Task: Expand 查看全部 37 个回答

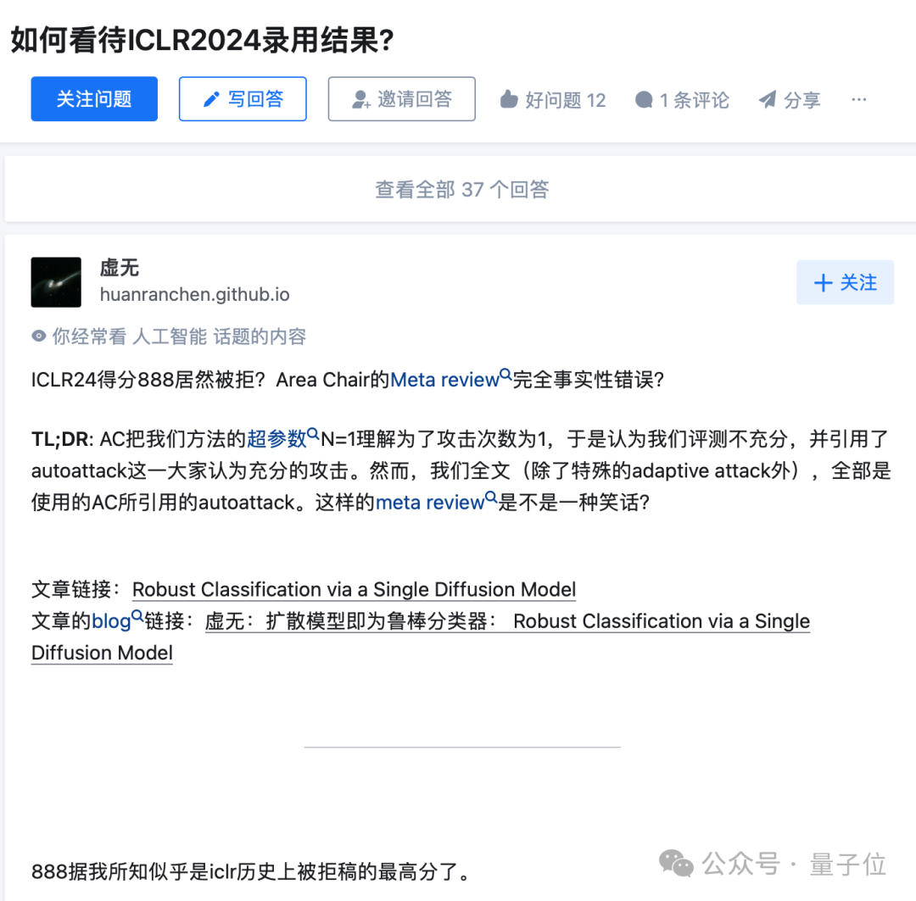Action: (x=461, y=189)
